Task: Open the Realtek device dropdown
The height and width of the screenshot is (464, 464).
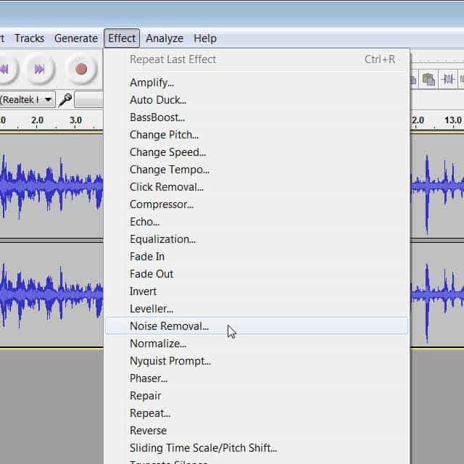Action: (x=48, y=100)
